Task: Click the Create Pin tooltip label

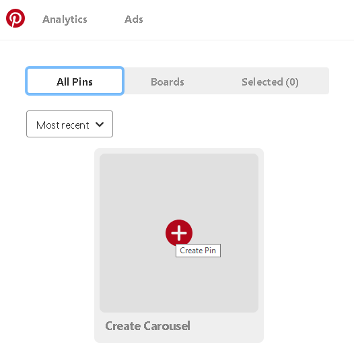Action: 198,251
